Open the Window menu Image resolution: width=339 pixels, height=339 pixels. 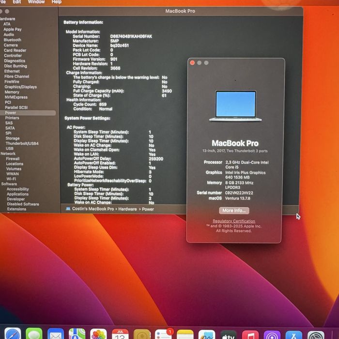36,2
